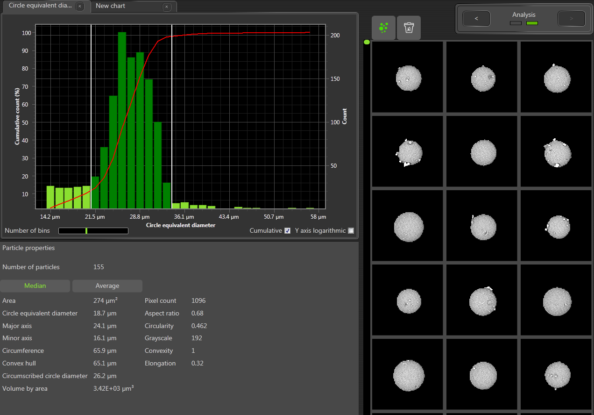The width and height of the screenshot is (594, 415).
Task: Switch statistics to Average values
Action: tap(107, 286)
